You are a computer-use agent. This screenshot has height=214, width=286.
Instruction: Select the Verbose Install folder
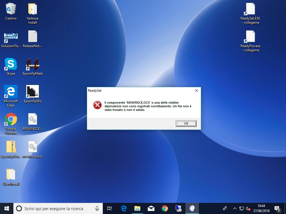tap(32, 13)
